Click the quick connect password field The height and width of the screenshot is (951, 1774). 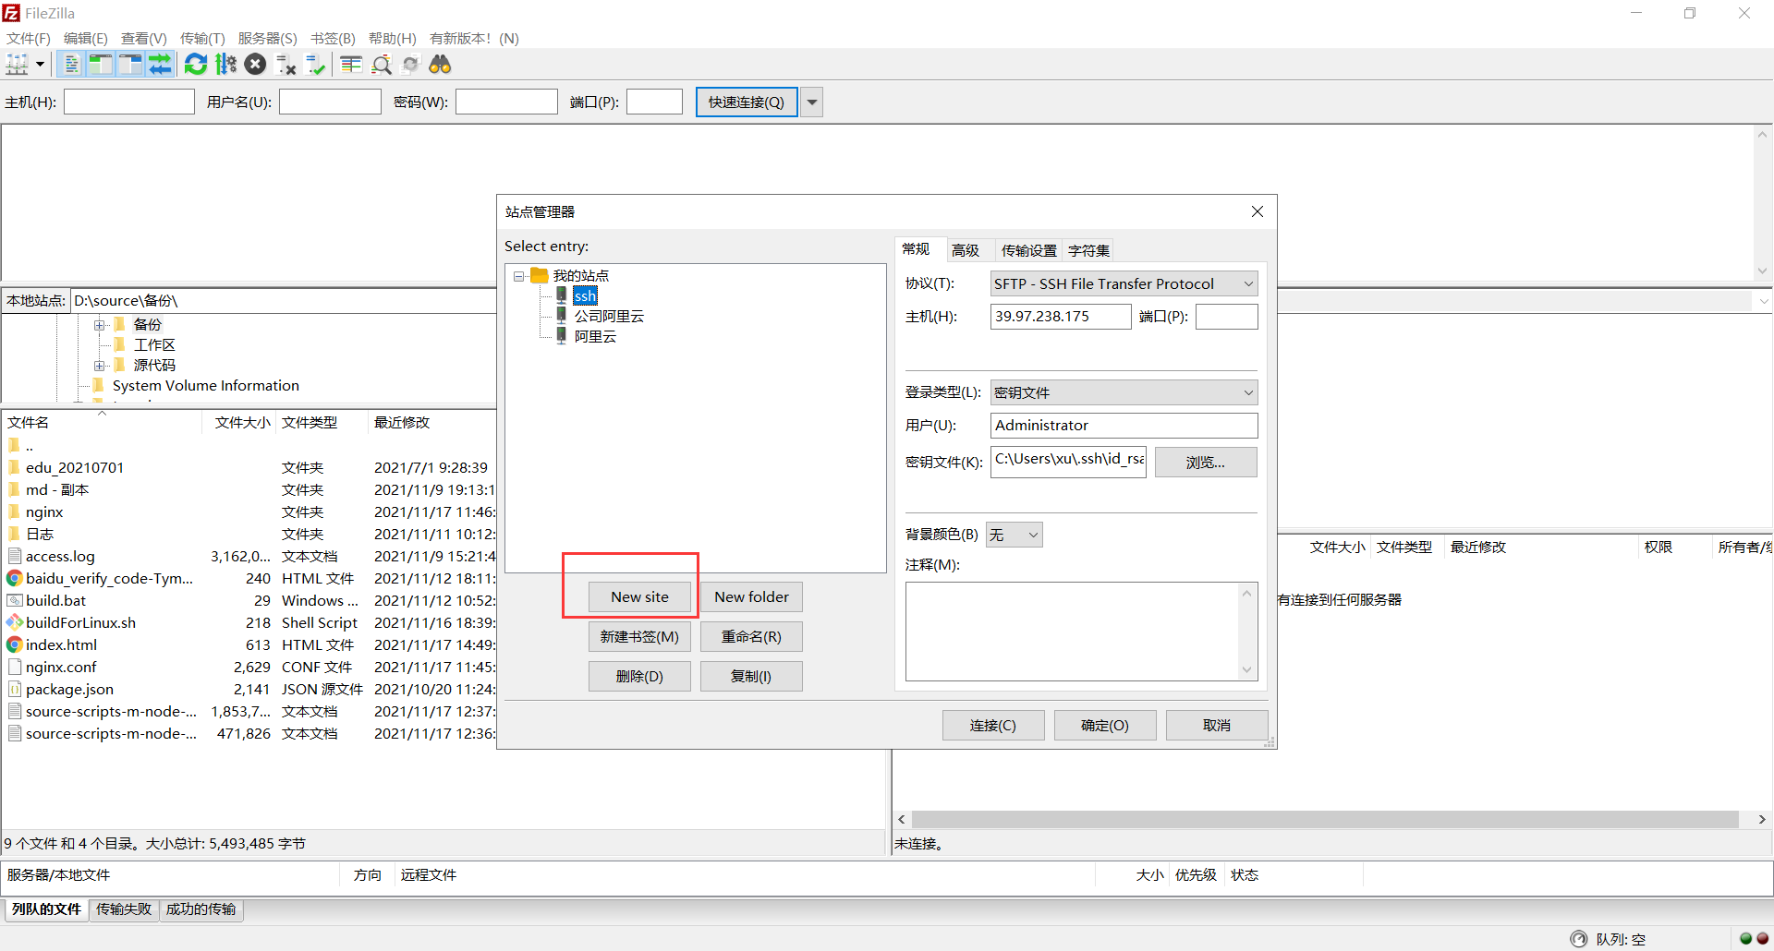click(506, 102)
